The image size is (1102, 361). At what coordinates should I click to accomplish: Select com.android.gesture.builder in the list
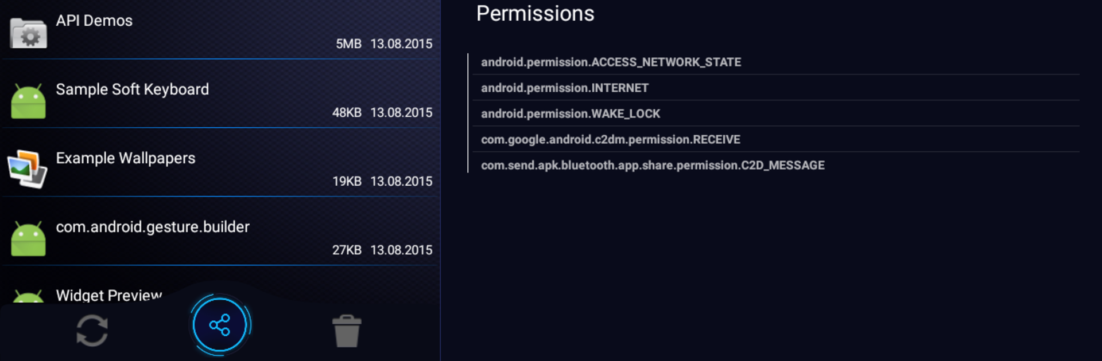pos(153,227)
